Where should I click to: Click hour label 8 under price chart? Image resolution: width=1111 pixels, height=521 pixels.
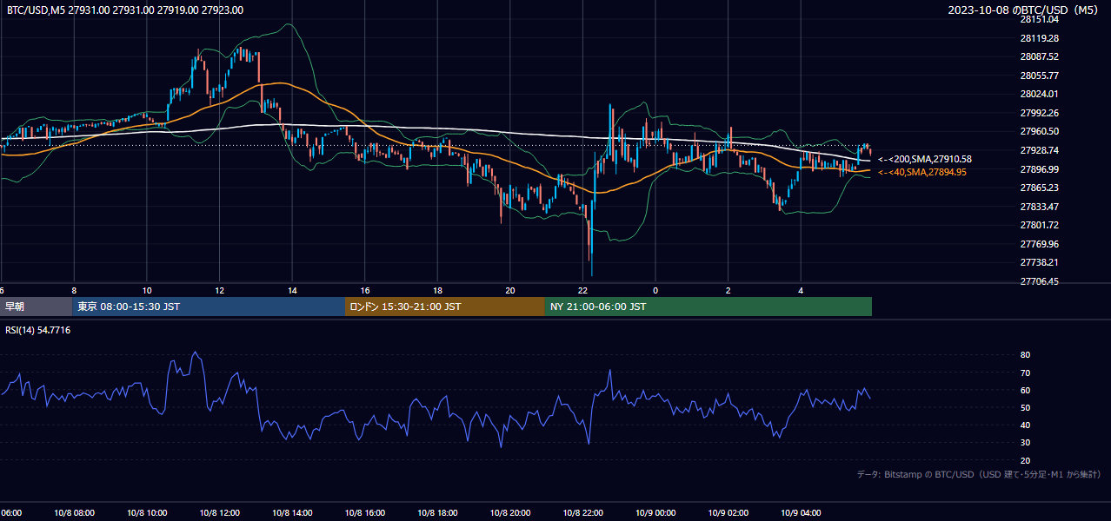[x=74, y=290]
